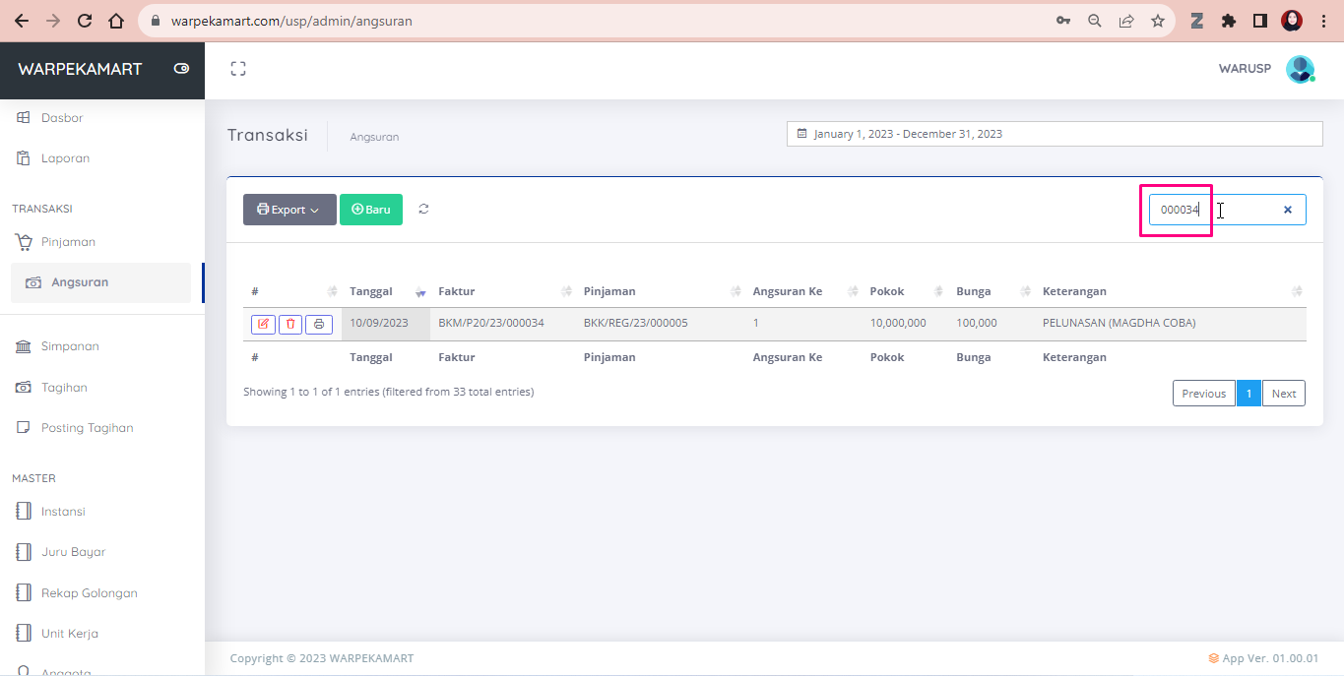Click Pinjaman cell BKK/REG/23/000005
Image resolution: width=1344 pixels, height=676 pixels.
(636, 323)
